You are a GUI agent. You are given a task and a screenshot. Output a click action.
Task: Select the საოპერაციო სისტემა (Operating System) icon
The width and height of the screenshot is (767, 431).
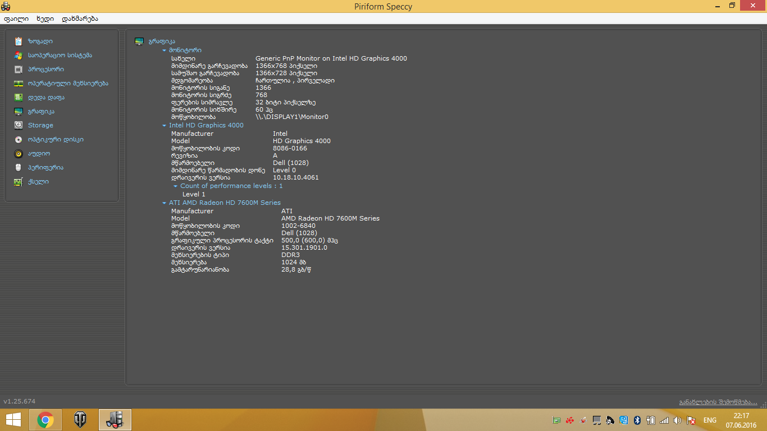[19, 56]
